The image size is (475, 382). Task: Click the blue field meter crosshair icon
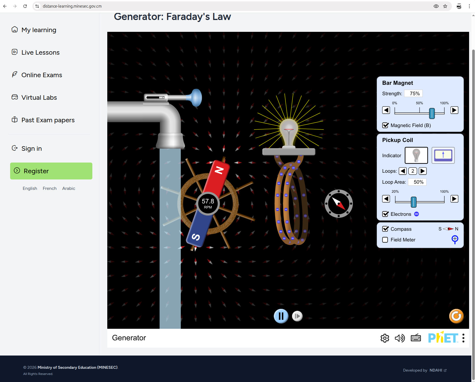click(455, 240)
